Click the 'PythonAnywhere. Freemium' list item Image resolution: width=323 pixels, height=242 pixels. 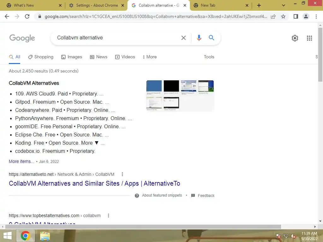(x=73, y=118)
